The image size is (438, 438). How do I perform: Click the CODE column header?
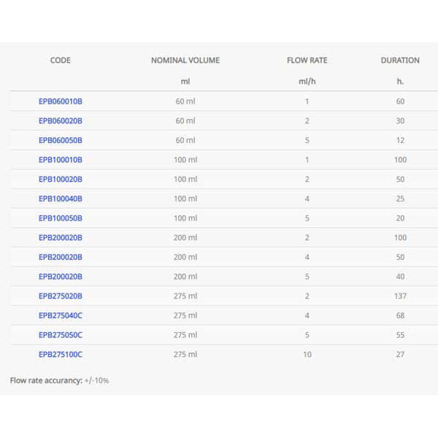pyautogui.click(x=61, y=61)
